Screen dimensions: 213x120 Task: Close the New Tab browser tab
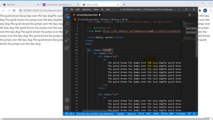38,5
